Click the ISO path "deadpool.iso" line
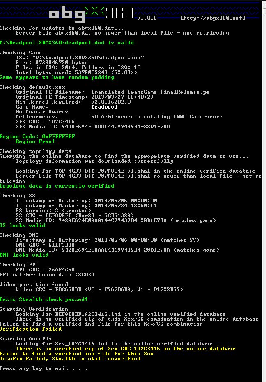The image size is (266, 382). [x=80, y=58]
